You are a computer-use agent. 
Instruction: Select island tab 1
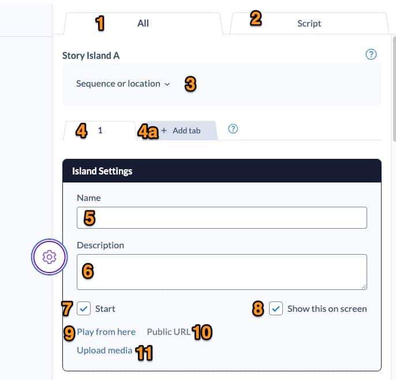point(100,131)
